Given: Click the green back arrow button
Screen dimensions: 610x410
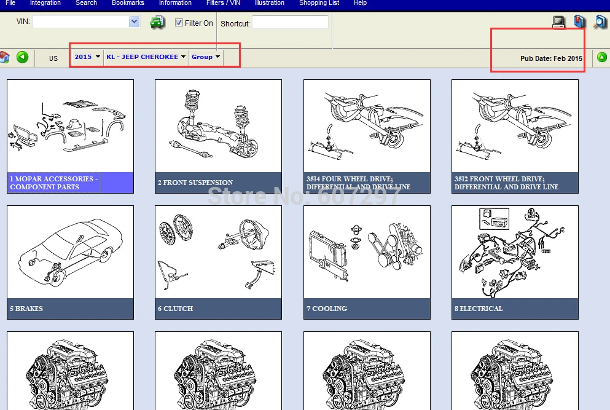Looking at the screenshot, I should 23,57.
